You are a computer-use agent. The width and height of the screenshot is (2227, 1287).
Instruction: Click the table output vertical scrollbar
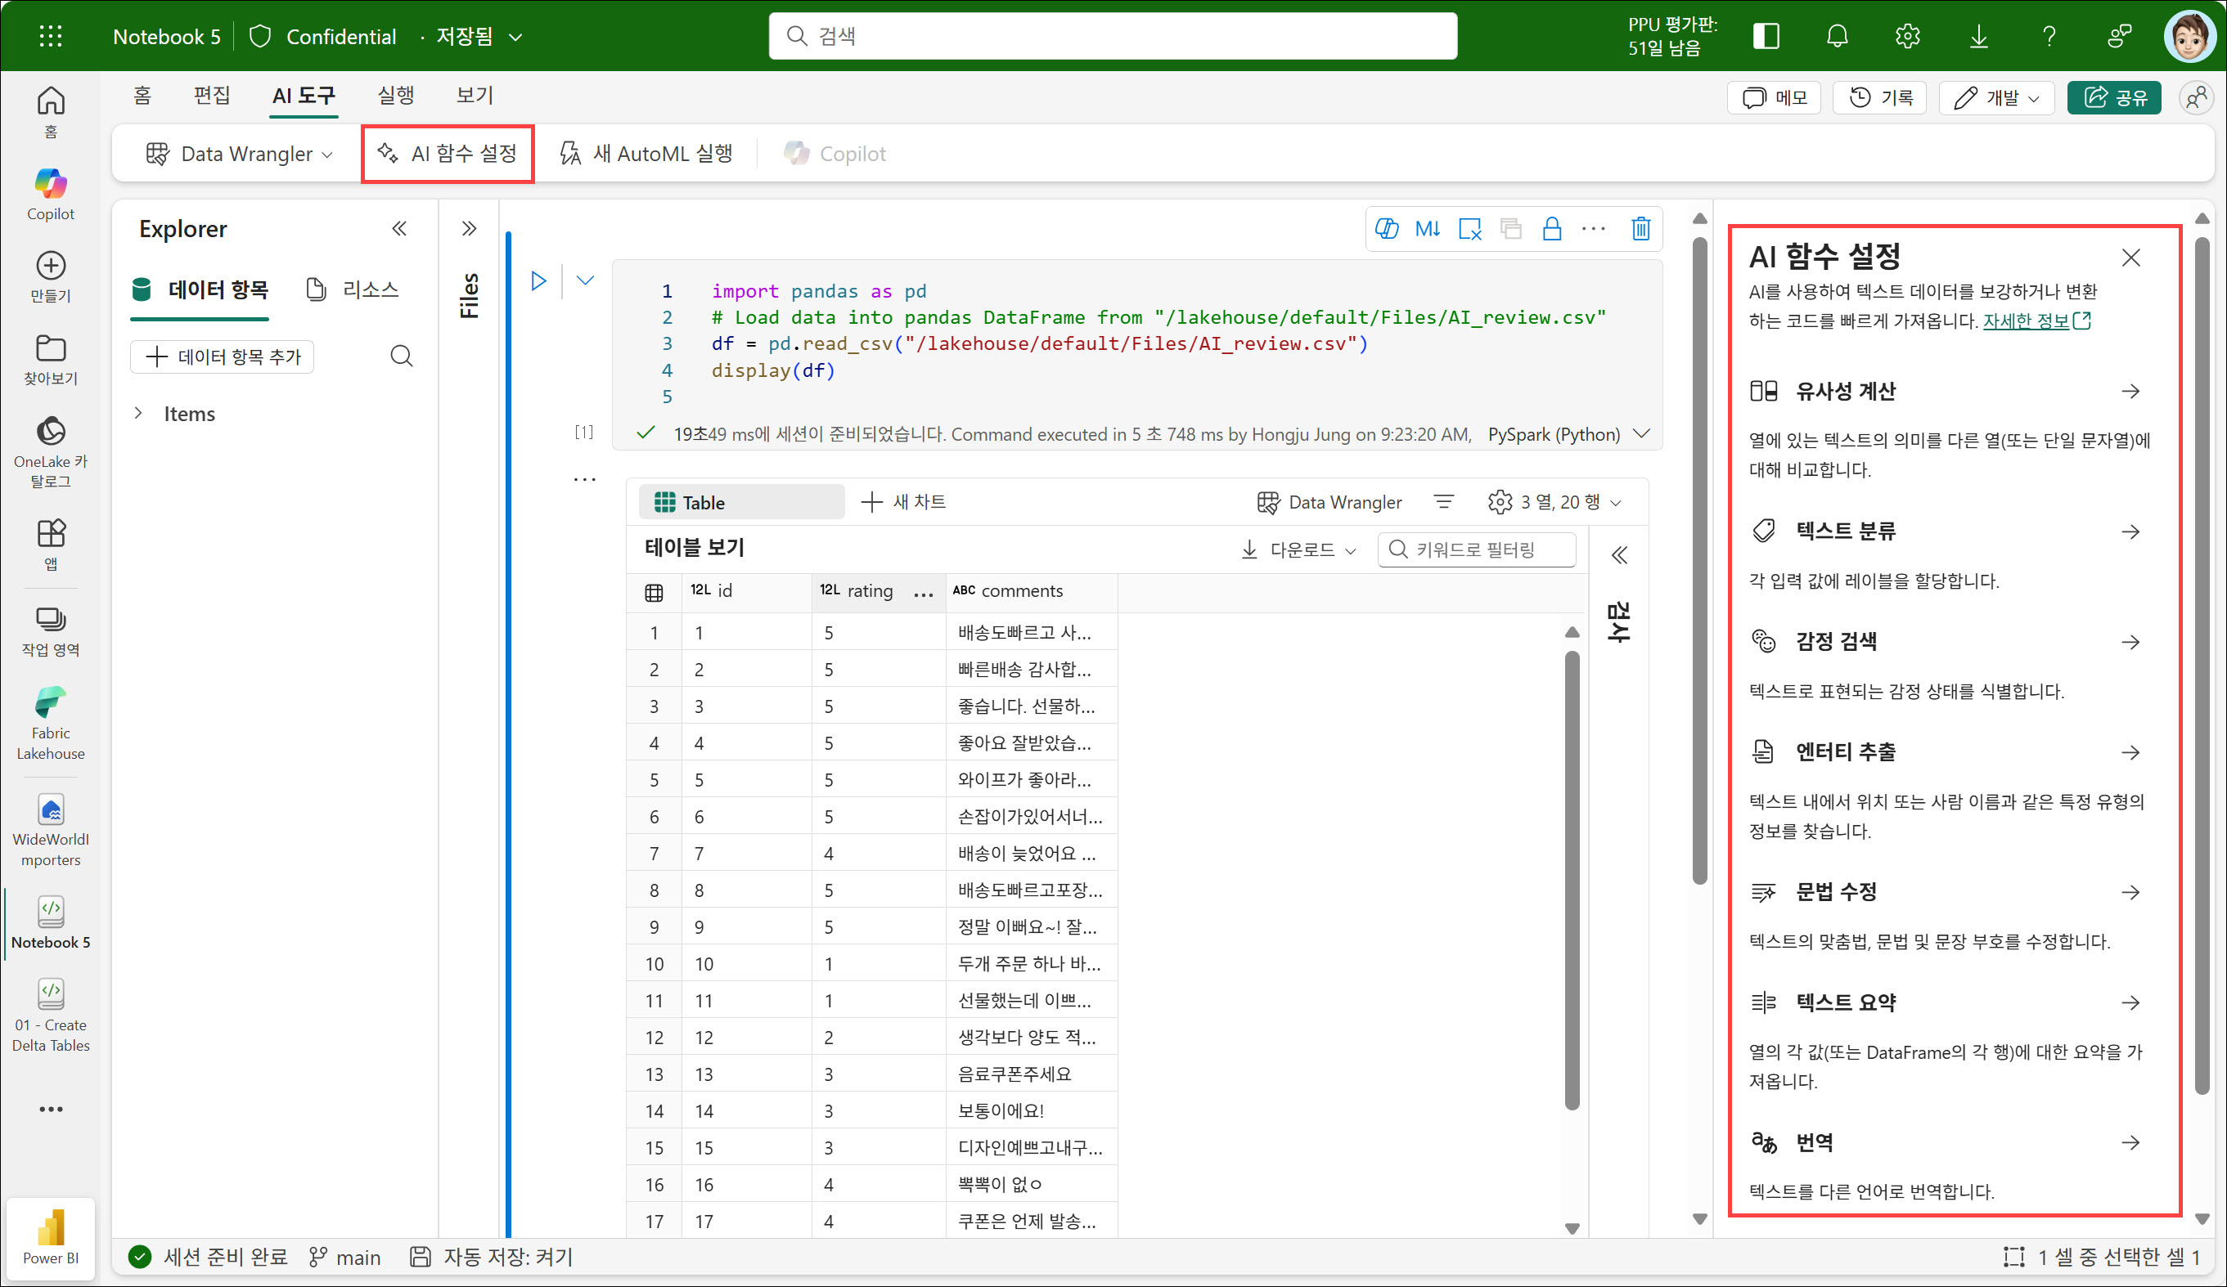pyautogui.click(x=1572, y=879)
